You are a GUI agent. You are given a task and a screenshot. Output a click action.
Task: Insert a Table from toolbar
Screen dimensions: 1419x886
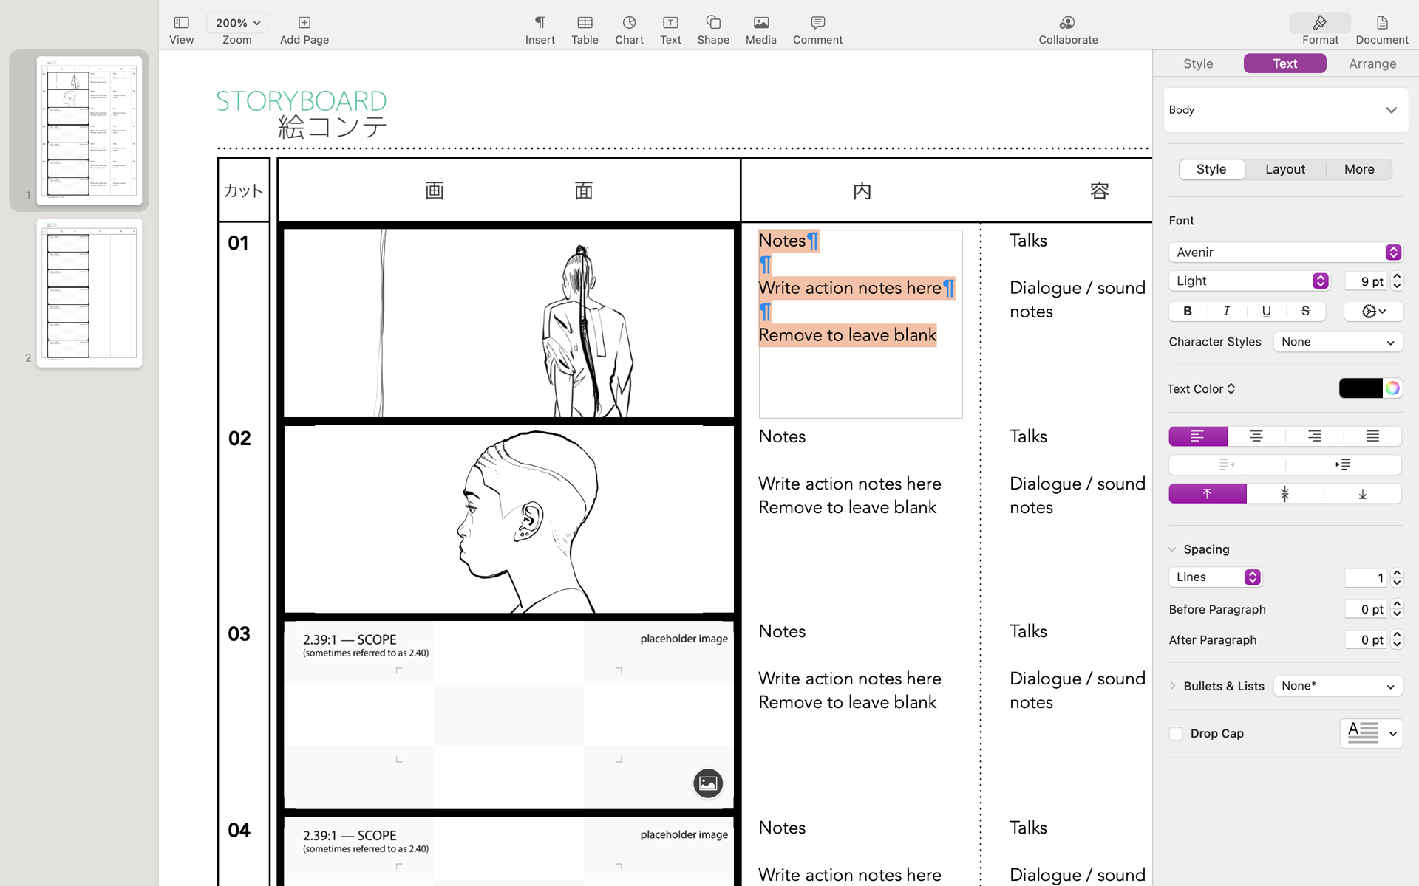pos(585,30)
